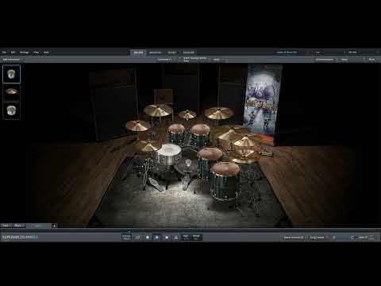
Task: Open the File menu
Action: [x=4, y=52]
